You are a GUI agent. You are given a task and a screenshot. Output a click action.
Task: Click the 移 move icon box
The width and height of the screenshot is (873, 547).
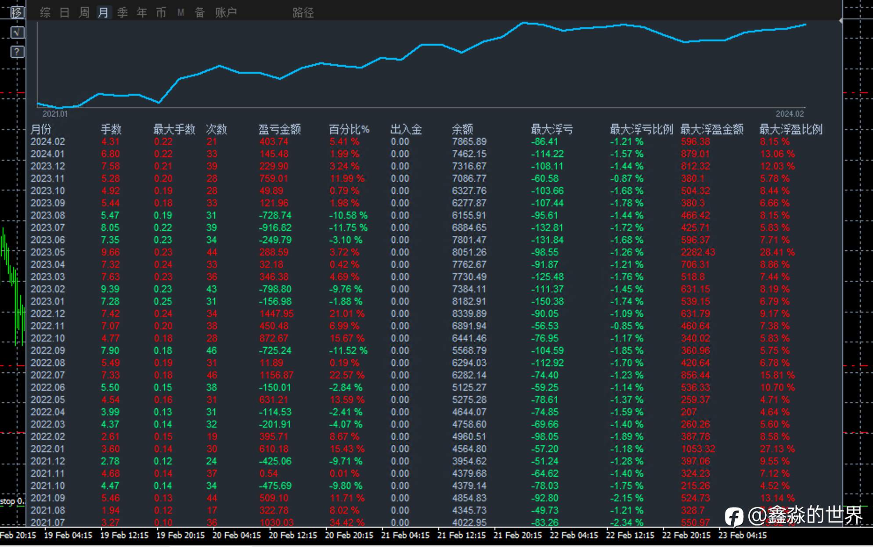[x=17, y=12]
